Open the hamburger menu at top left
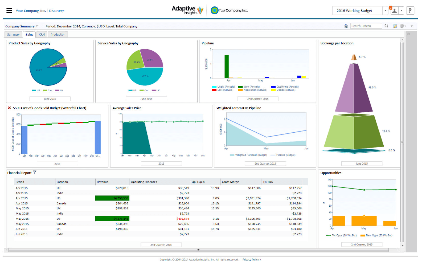This screenshot has width=426, height=266. click(9, 10)
